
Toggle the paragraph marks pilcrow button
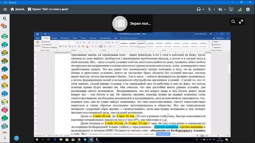(116, 43)
